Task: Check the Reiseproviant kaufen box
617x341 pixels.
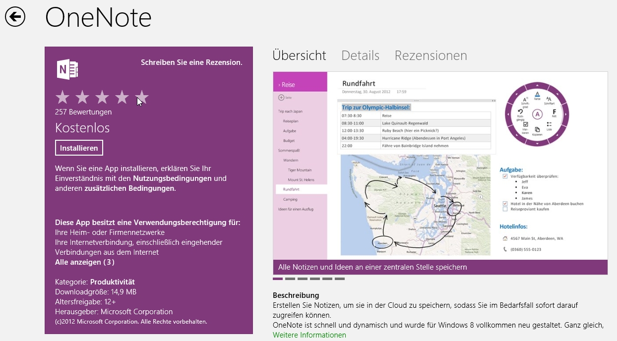Action: click(x=505, y=209)
